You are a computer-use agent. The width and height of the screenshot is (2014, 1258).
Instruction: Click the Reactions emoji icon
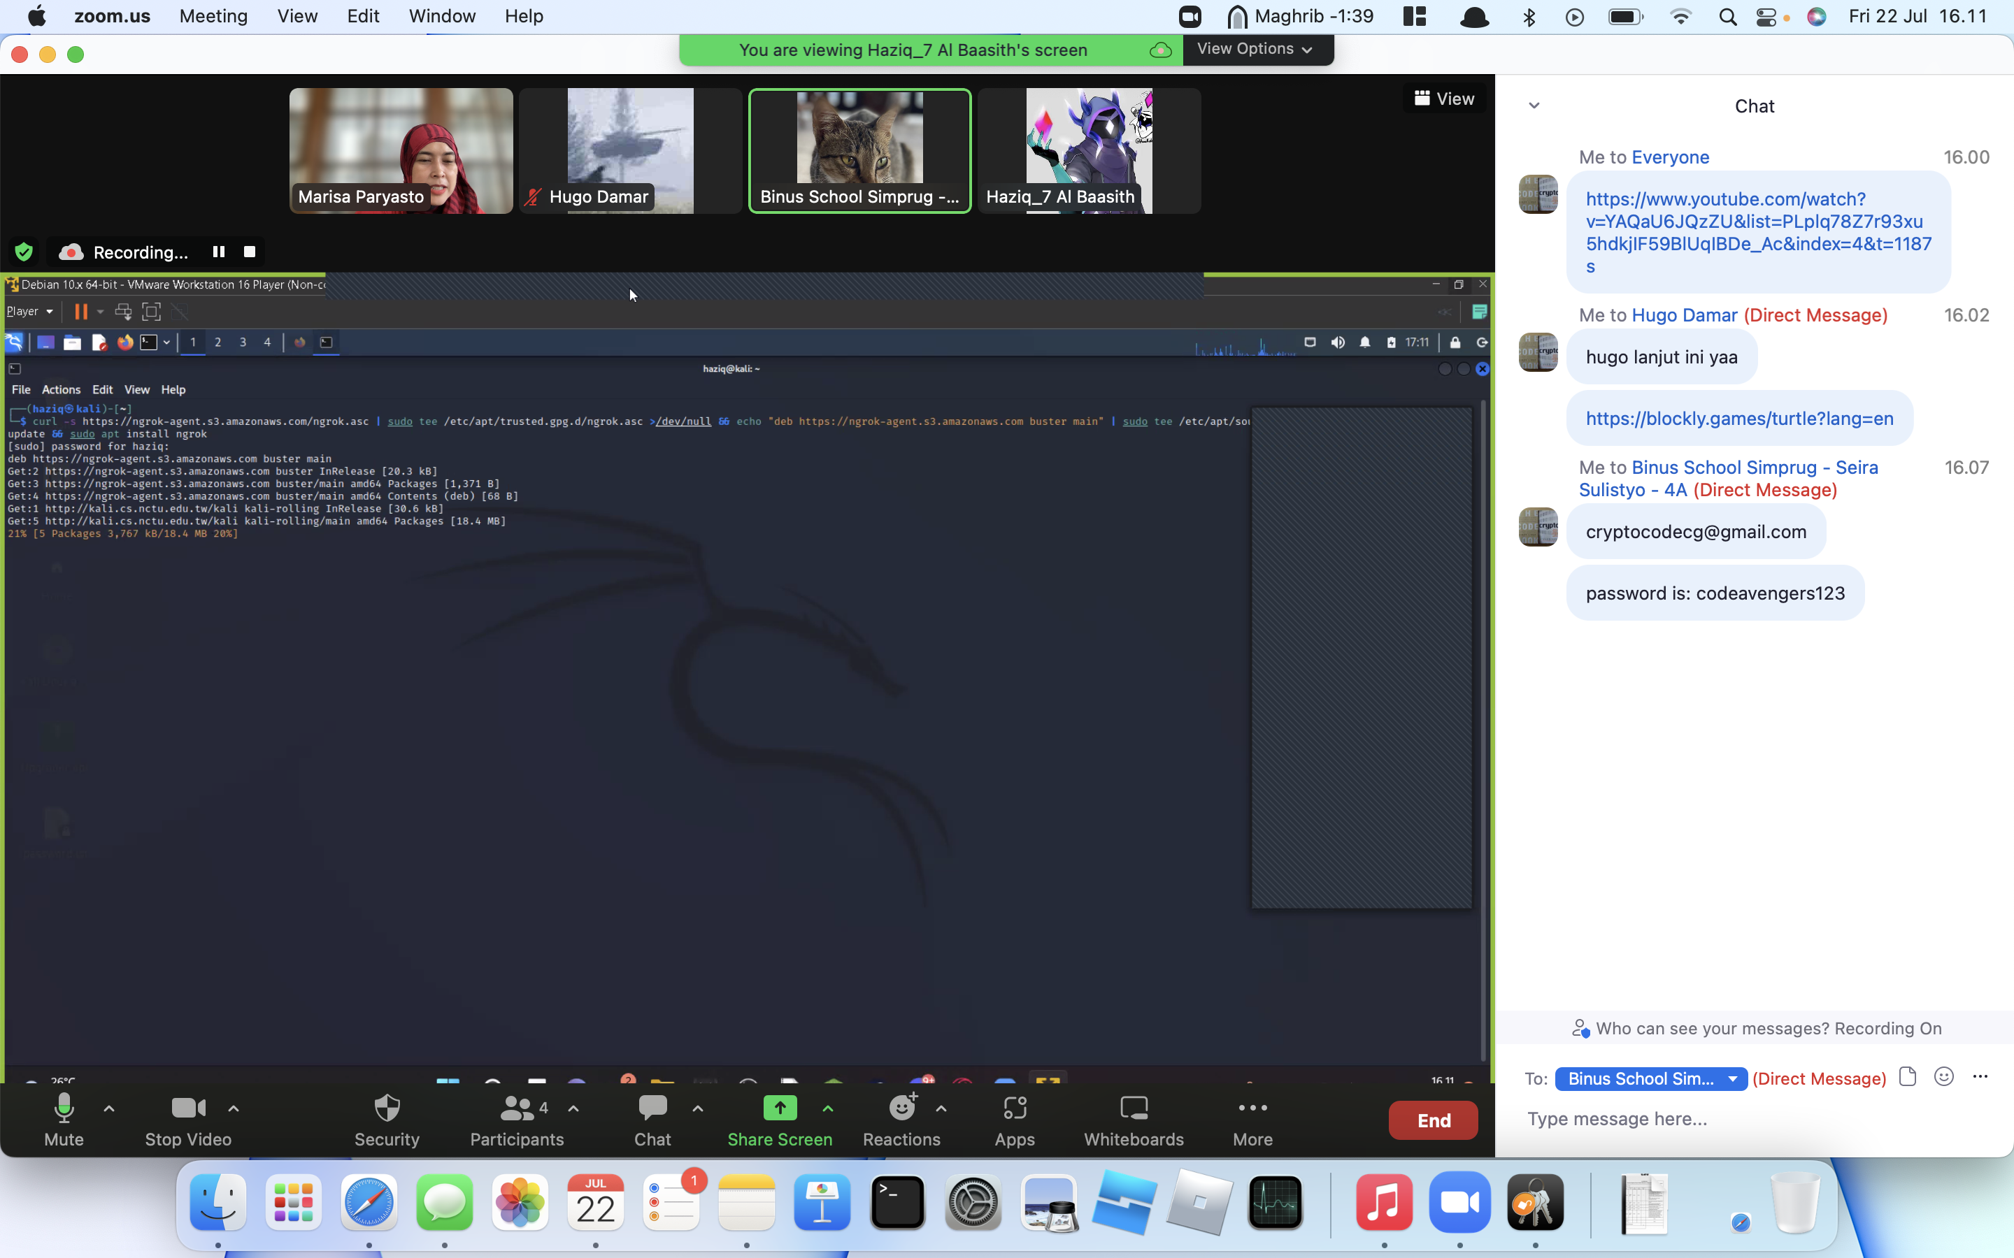[x=902, y=1107]
